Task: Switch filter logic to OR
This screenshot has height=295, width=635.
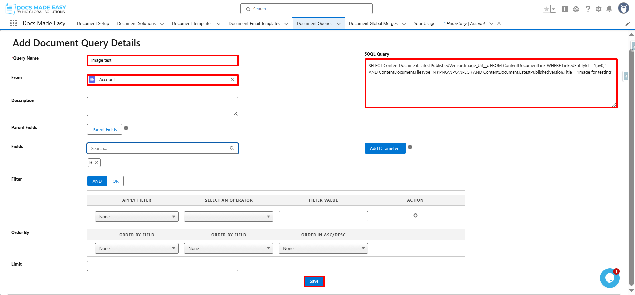Action: coord(115,181)
